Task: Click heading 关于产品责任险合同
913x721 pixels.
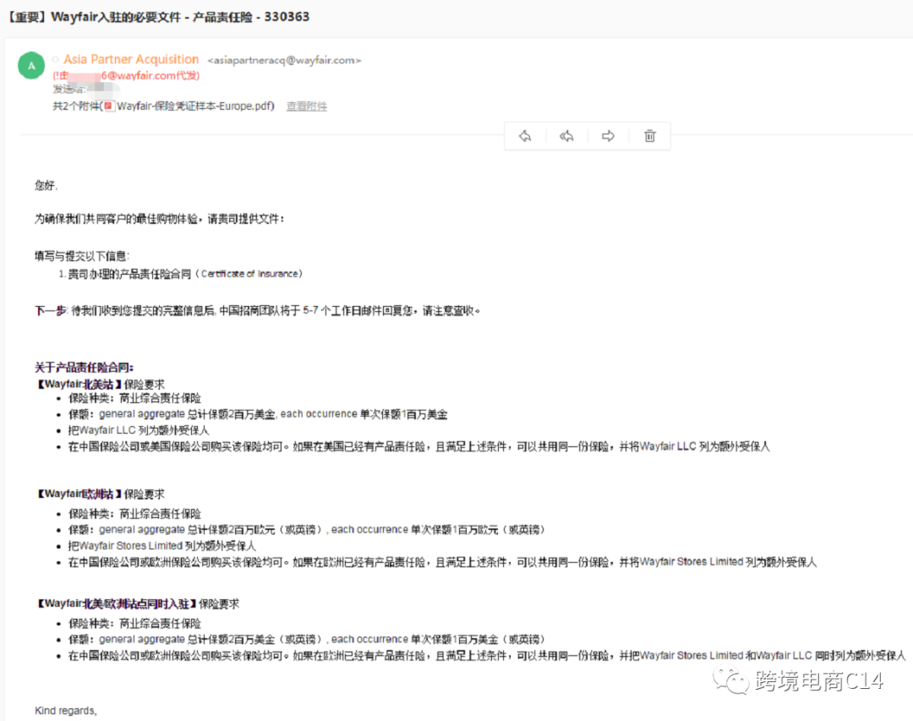Action: (x=84, y=368)
